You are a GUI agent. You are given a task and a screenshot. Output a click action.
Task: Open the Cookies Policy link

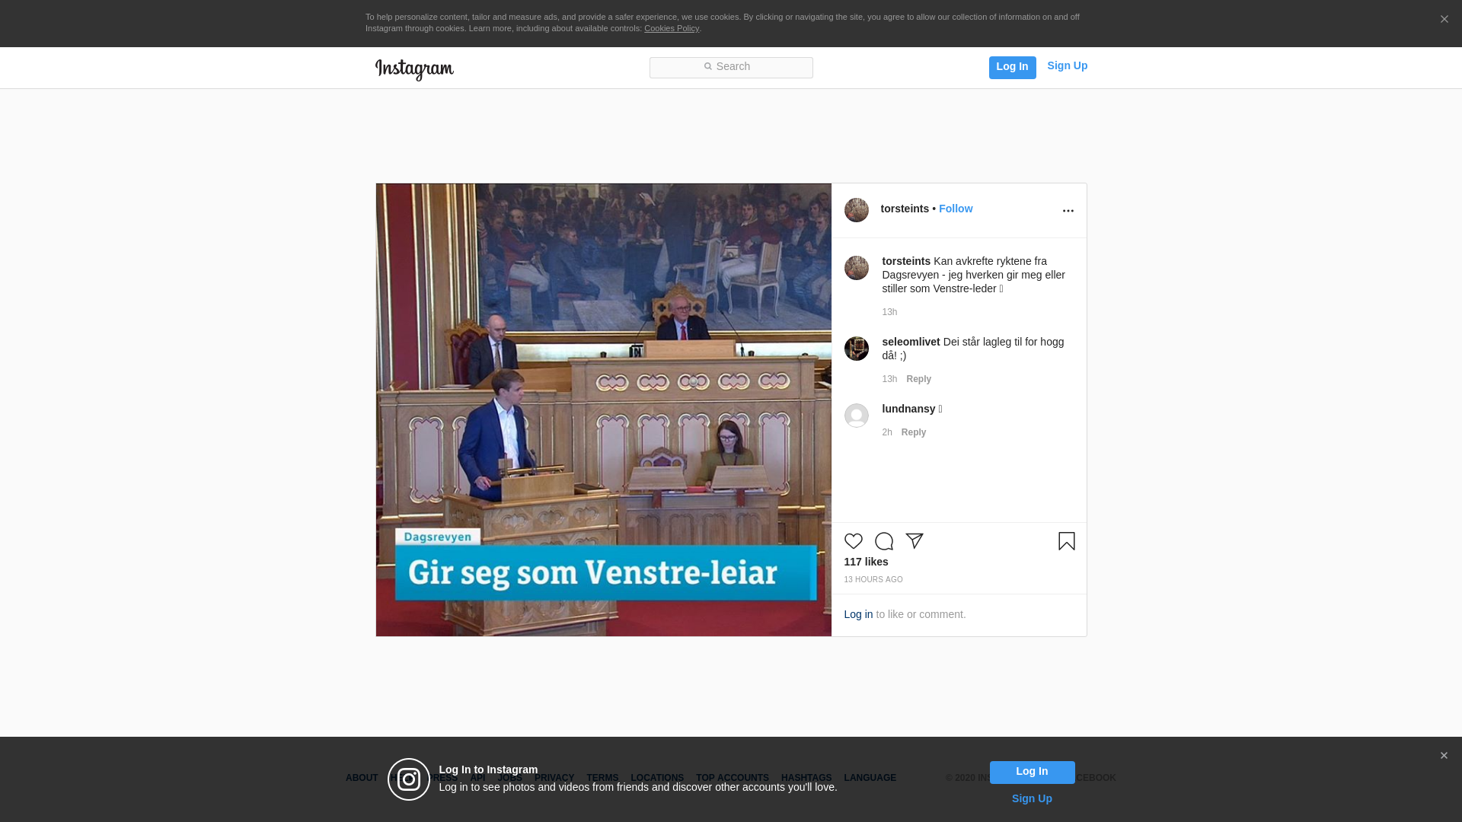pyautogui.click(x=672, y=28)
